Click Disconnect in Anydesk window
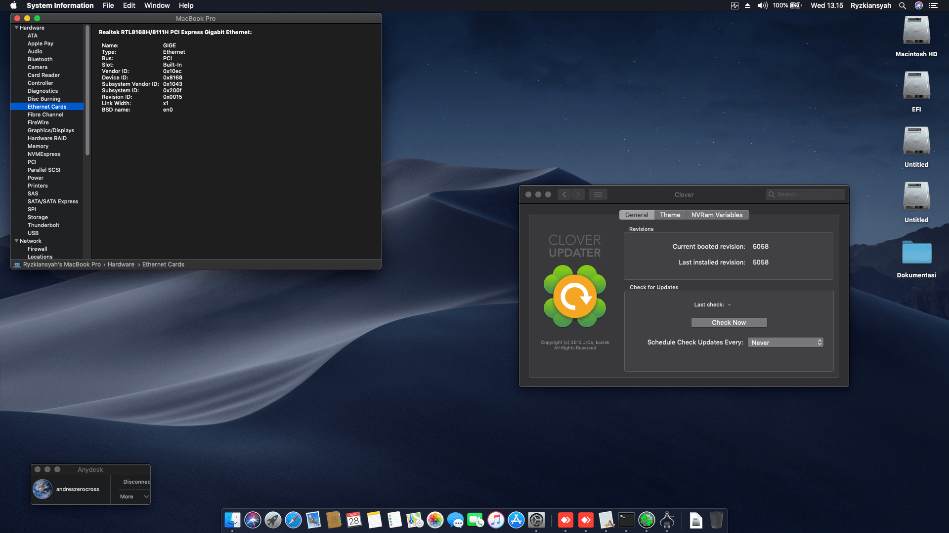 coord(136,482)
